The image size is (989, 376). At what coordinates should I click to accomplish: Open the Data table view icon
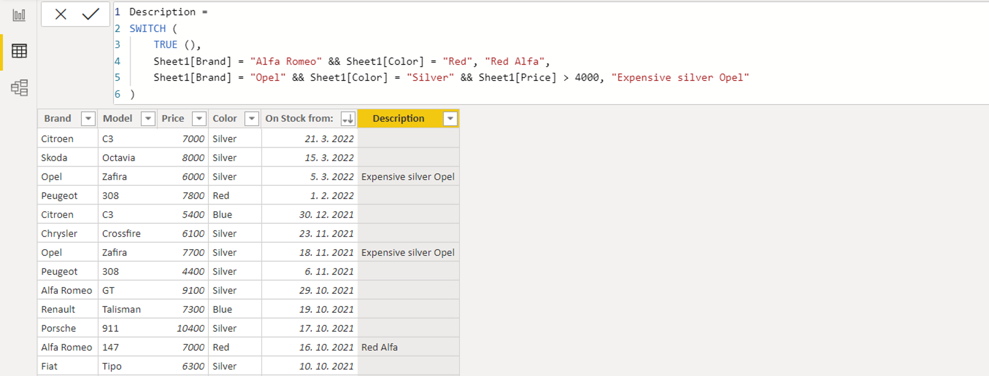point(19,51)
